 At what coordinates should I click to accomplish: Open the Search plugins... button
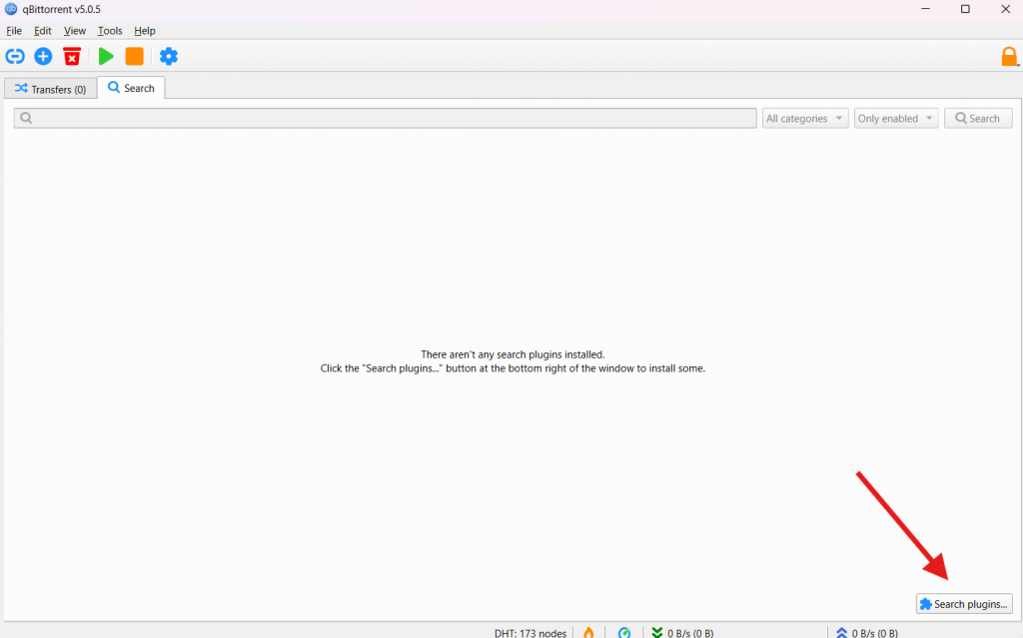tap(964, 604)
